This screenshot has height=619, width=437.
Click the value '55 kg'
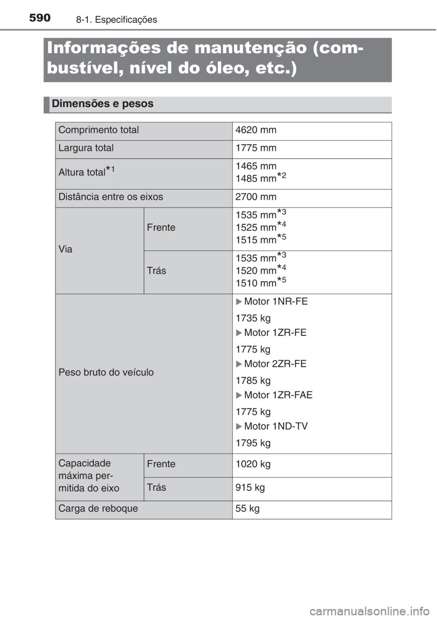pos(248,509)
